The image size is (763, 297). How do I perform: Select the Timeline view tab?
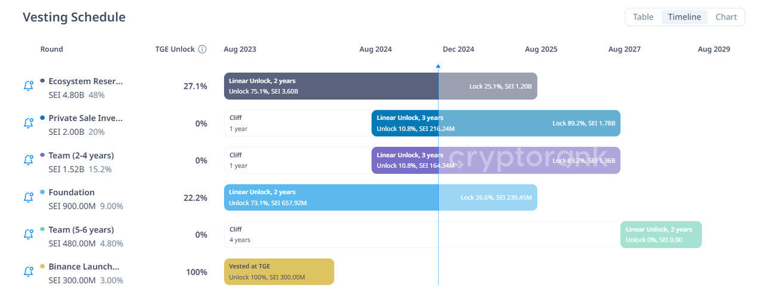coord(684,17)
